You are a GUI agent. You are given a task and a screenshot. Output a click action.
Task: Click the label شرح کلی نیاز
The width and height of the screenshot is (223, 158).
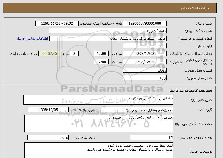click(201, 100)
